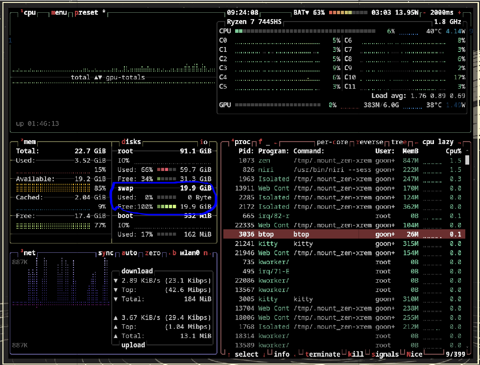The height and width of the screenshot is (365, 480).
Task: Open signals list for selected process
Action: coord(385,354)
